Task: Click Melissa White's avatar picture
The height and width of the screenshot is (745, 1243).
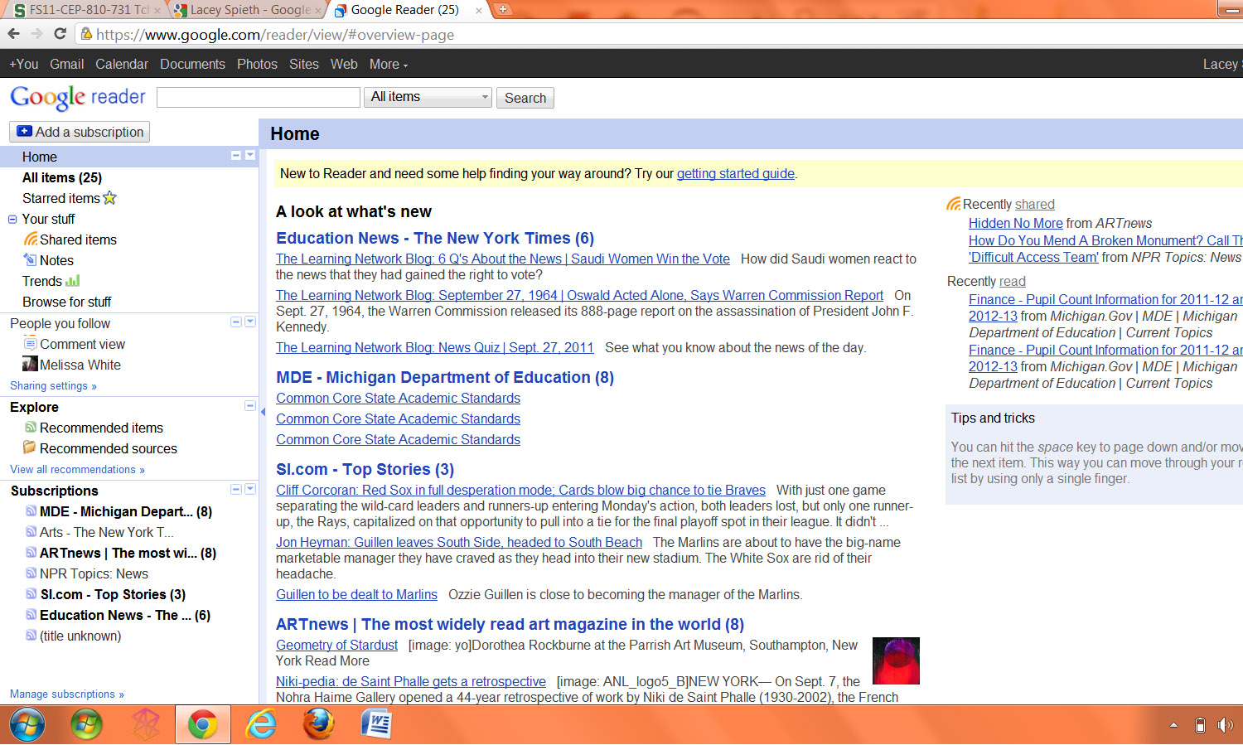Action: click(30, 365)
